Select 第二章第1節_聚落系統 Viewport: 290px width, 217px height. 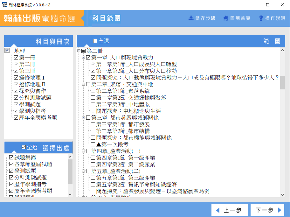click(x=123, y=91)
